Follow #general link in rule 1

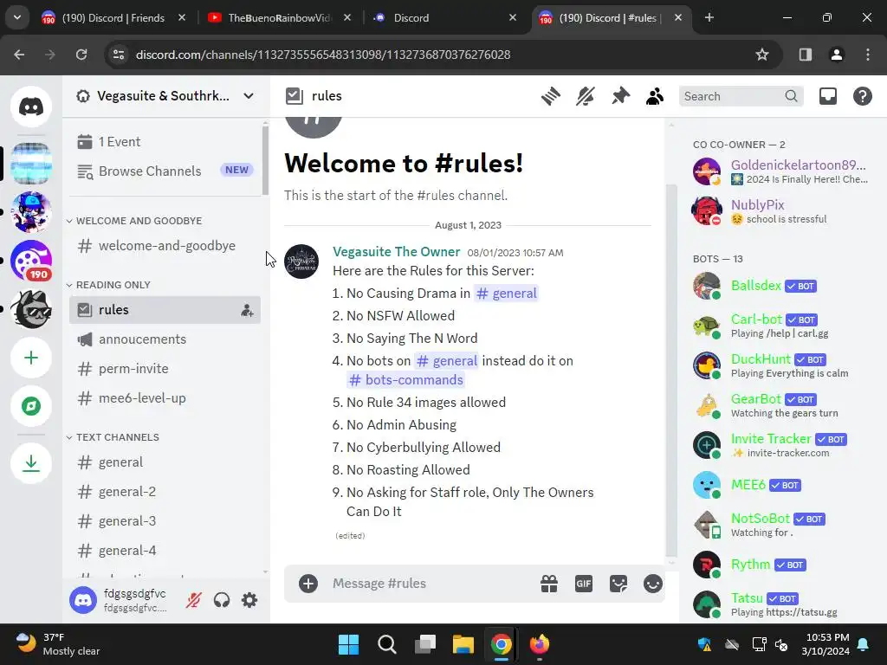point(506,294)
